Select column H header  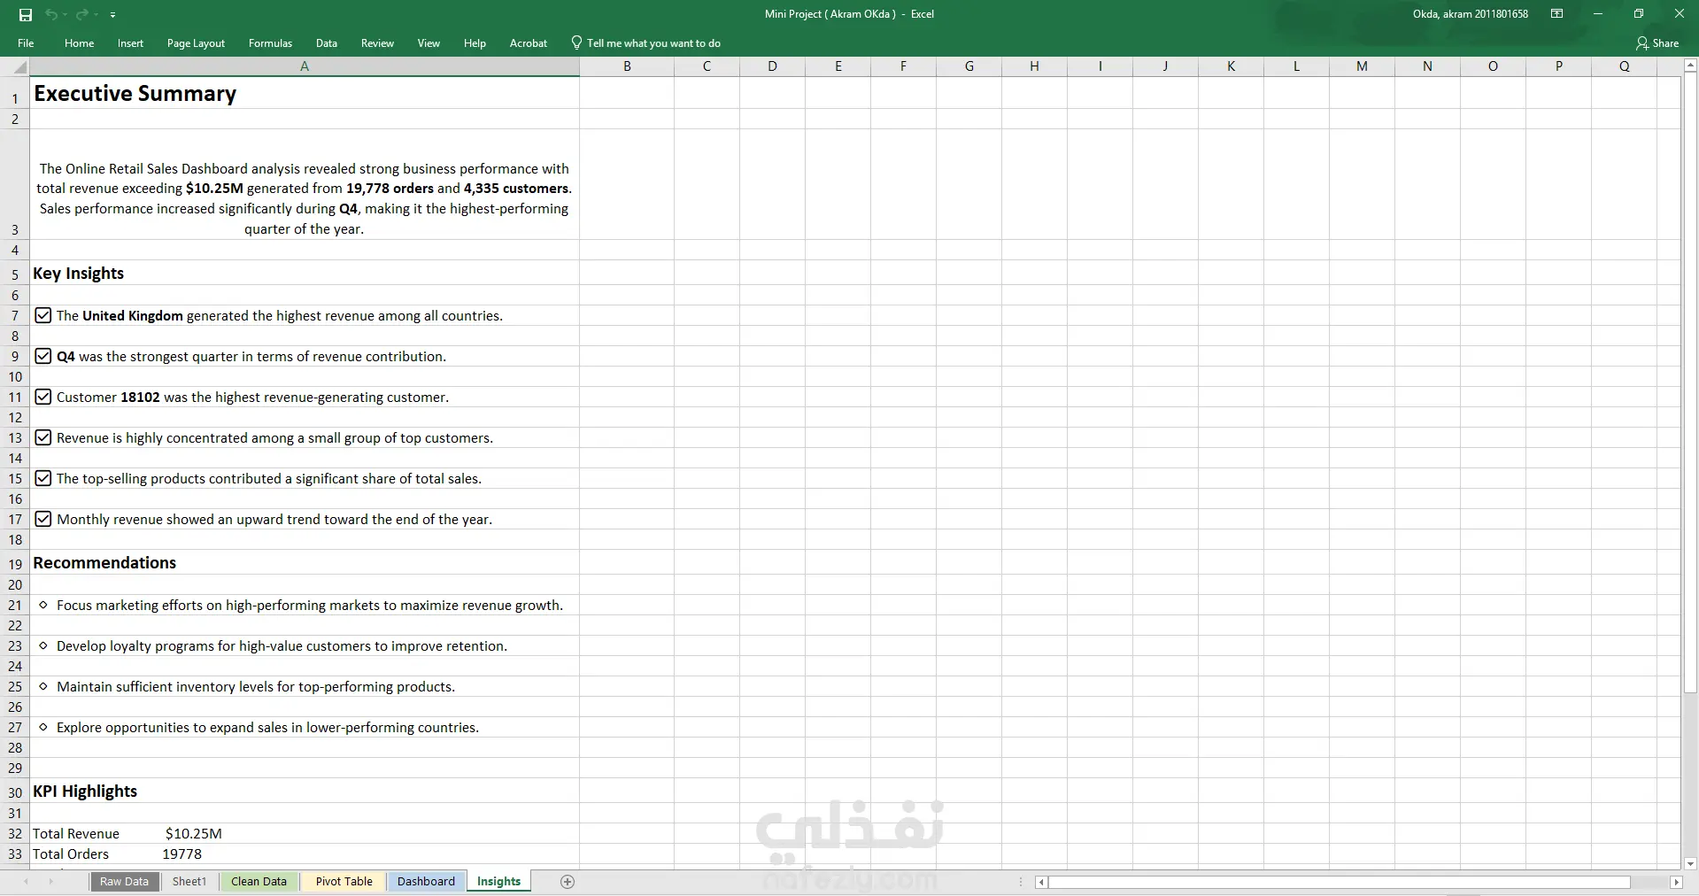point(1034,66)
